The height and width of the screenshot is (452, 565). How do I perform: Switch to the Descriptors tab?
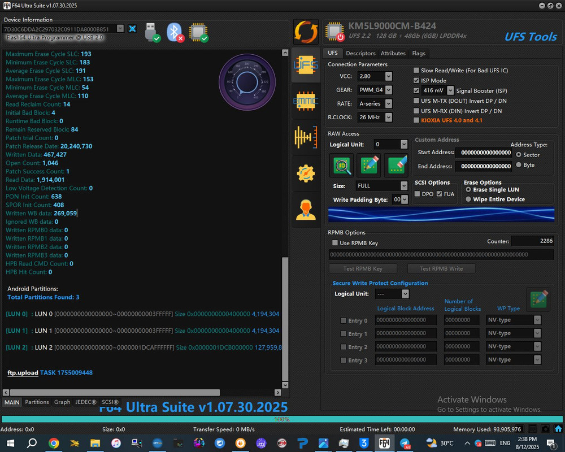coord(360,53)
